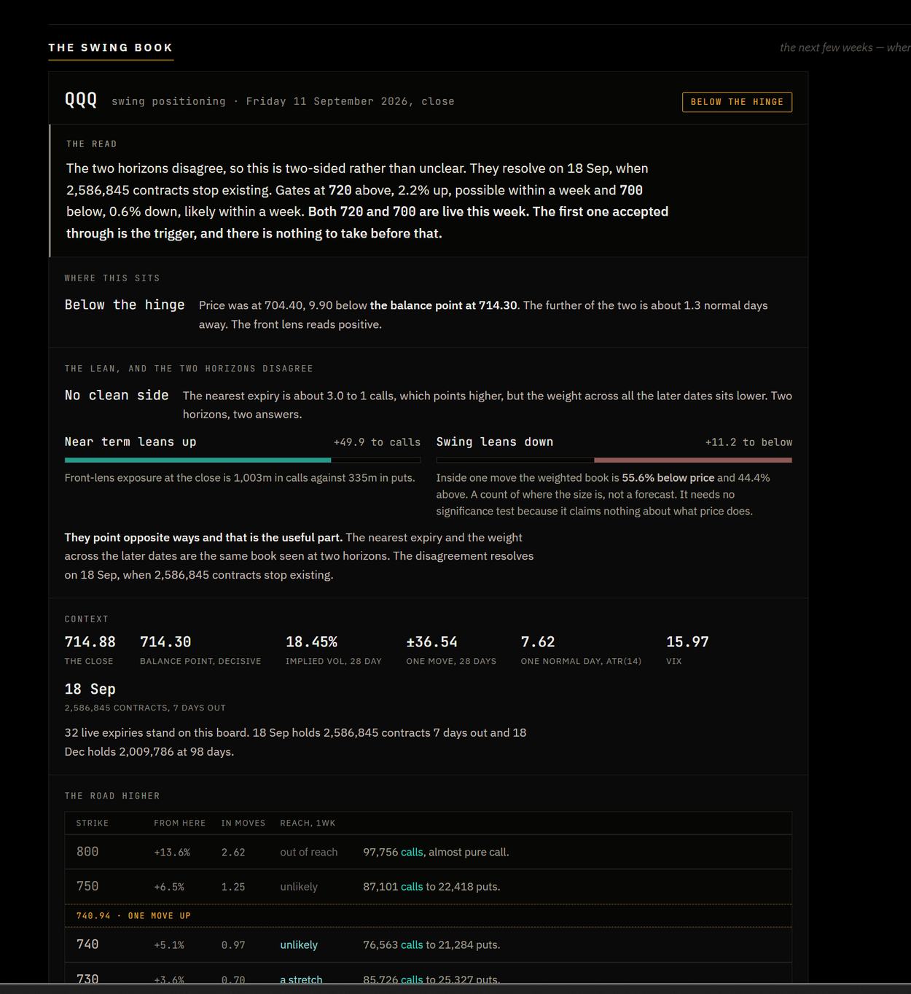Click the '55.6% below price' text
Image resolution: width=911 pixels, height=994 pixels.
point(668,478)
